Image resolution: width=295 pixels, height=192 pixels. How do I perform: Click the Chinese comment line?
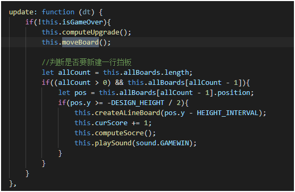point(87,62)
